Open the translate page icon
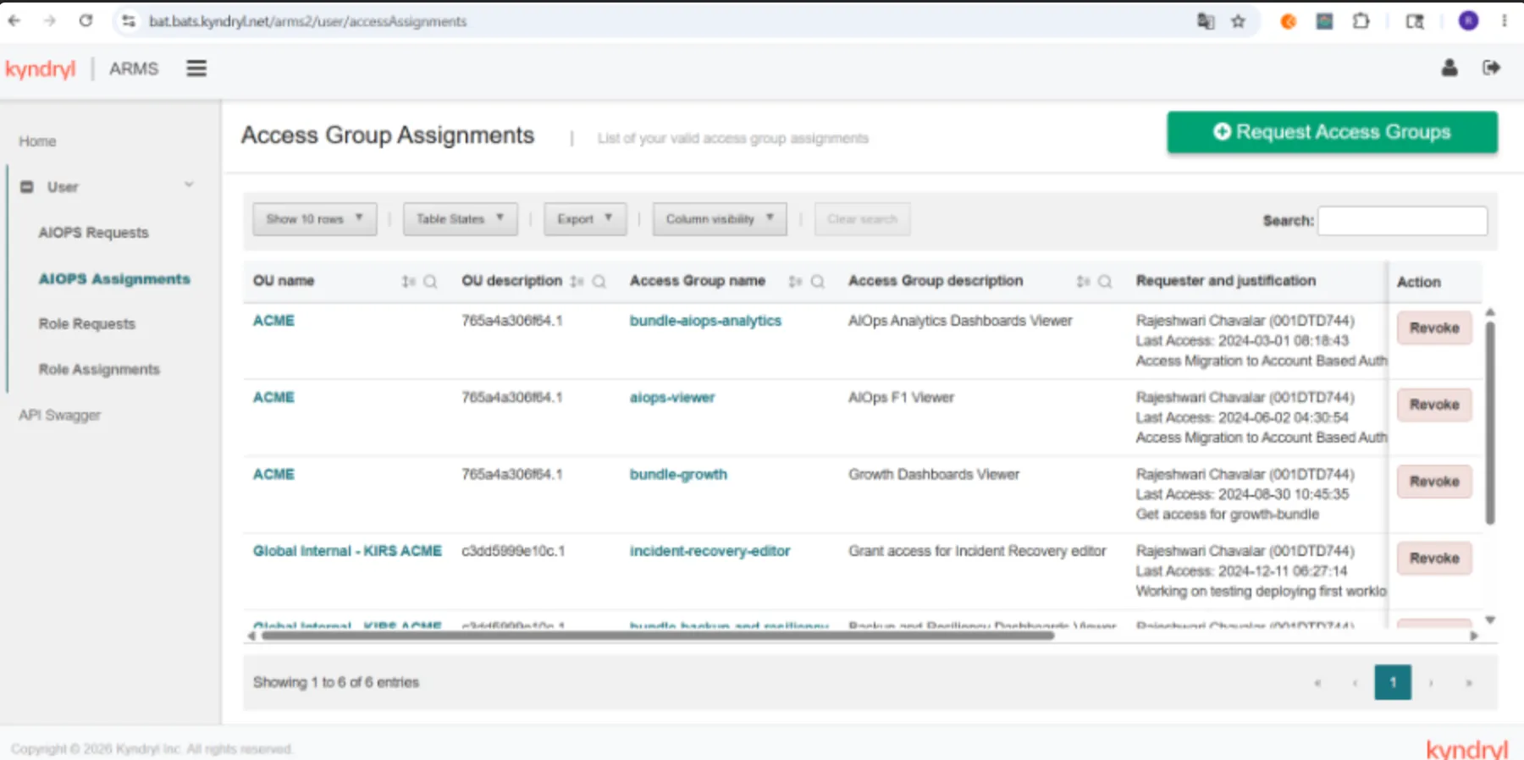The height and width of the screenshot is (760, 1524). click(x=1206, y=21)
